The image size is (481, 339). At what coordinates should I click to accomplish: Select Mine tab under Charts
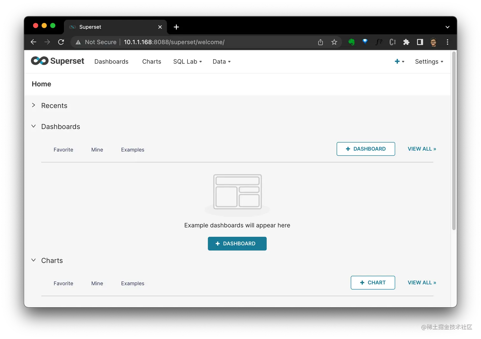pyautogui.click(x=97, y=283)
